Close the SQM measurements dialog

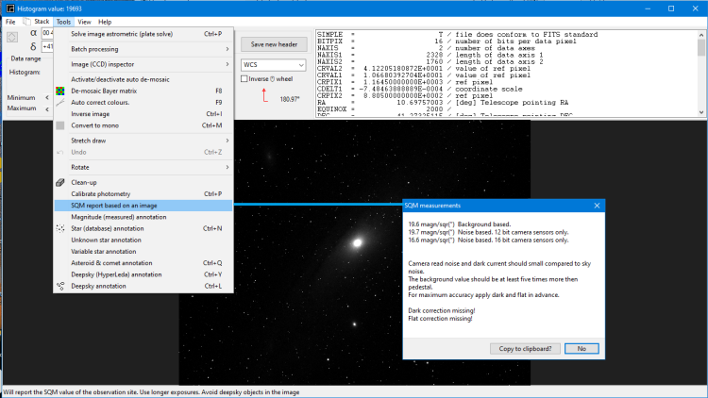(x=597, y=206)
